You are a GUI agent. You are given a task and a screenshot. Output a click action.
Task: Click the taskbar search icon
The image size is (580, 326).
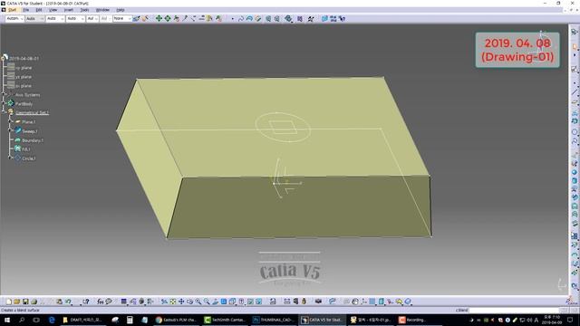coord(22,320)
